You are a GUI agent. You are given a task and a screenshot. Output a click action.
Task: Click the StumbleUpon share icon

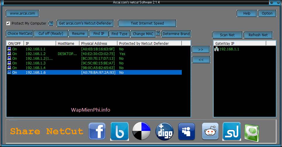pos(232,131)
